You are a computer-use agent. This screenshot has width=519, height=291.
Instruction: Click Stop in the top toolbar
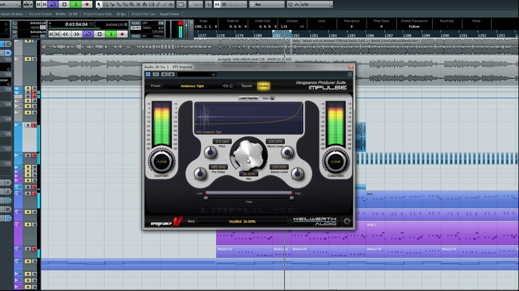pyautogui.click(x=64, y=4)
